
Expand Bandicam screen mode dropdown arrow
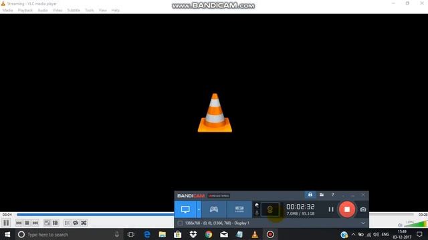point(199,209)
